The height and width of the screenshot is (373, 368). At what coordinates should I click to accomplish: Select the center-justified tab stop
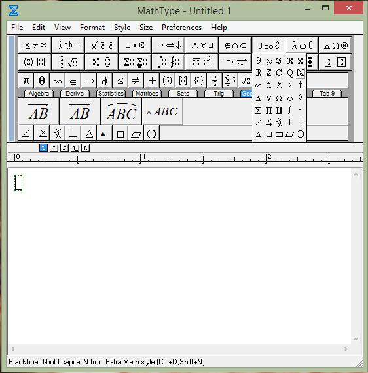[x=54, y=148]
